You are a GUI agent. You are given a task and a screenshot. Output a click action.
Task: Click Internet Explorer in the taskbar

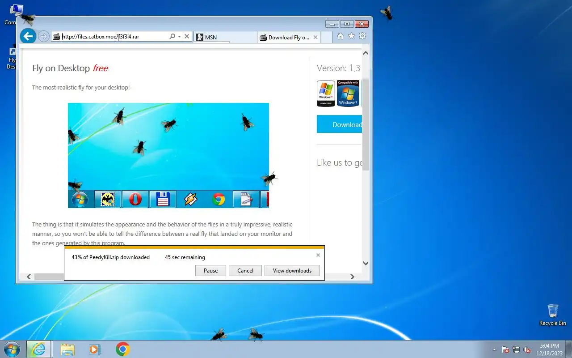(39, 349)
